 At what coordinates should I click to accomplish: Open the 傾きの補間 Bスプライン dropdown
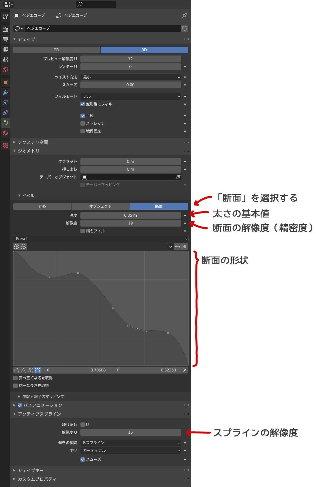[131, 443]
